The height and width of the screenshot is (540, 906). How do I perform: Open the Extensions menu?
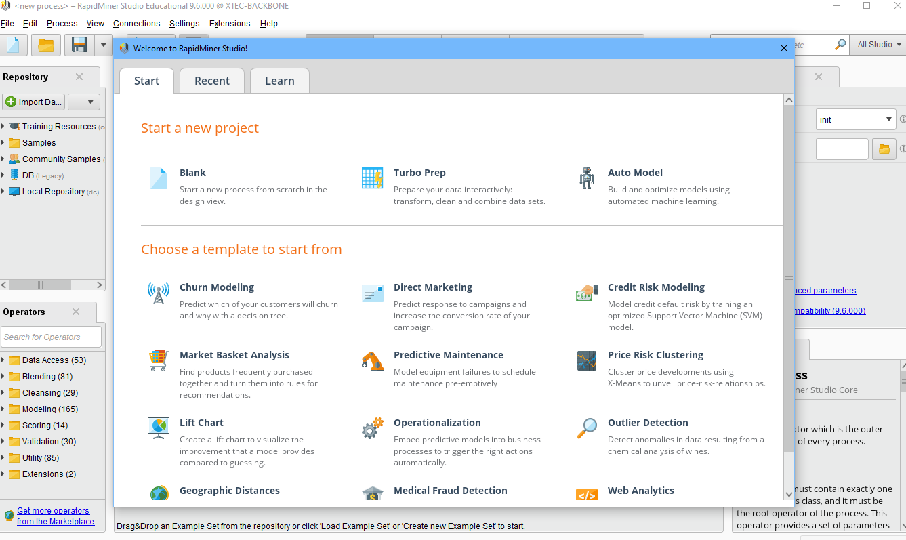230,23
